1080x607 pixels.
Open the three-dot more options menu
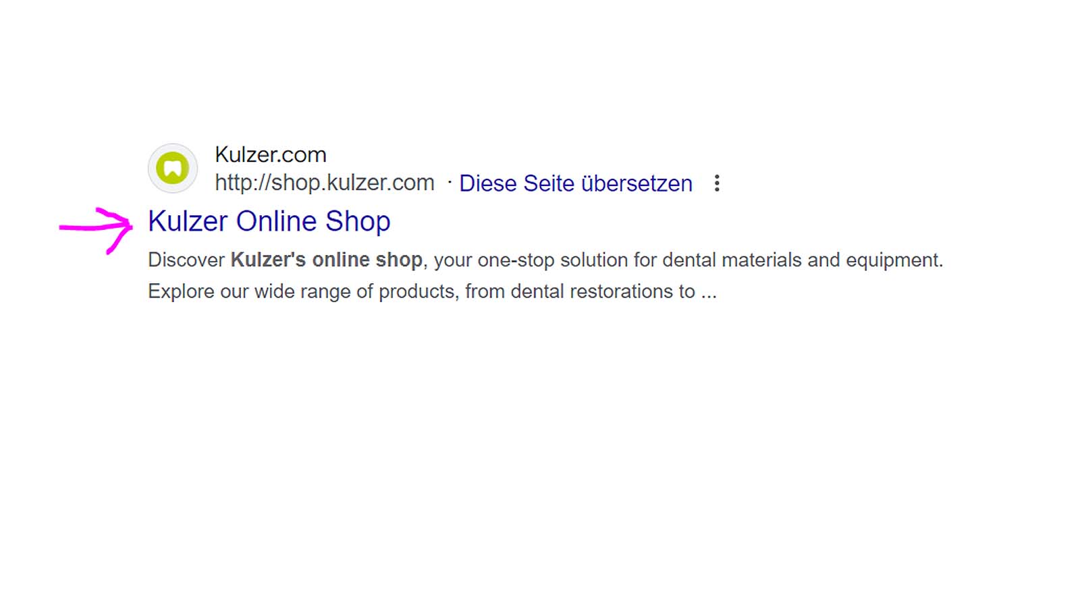click(717, 183)
